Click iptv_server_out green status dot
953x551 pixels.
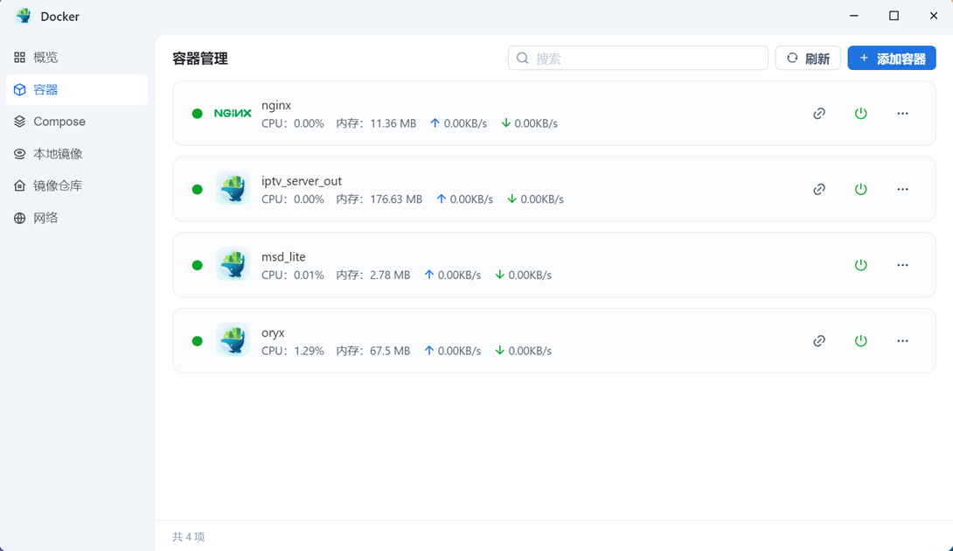click(197, 189)
